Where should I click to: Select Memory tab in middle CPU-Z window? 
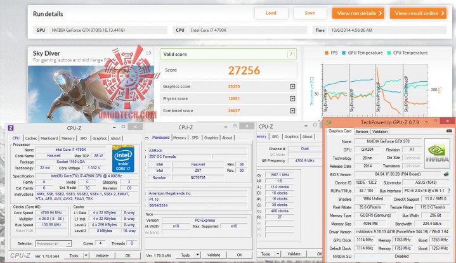(x=179, y=138)
